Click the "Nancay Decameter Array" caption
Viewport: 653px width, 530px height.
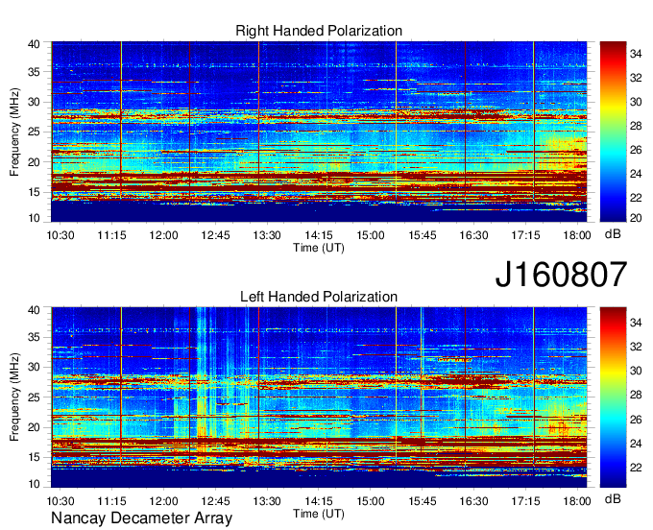[x=141, y=518]
